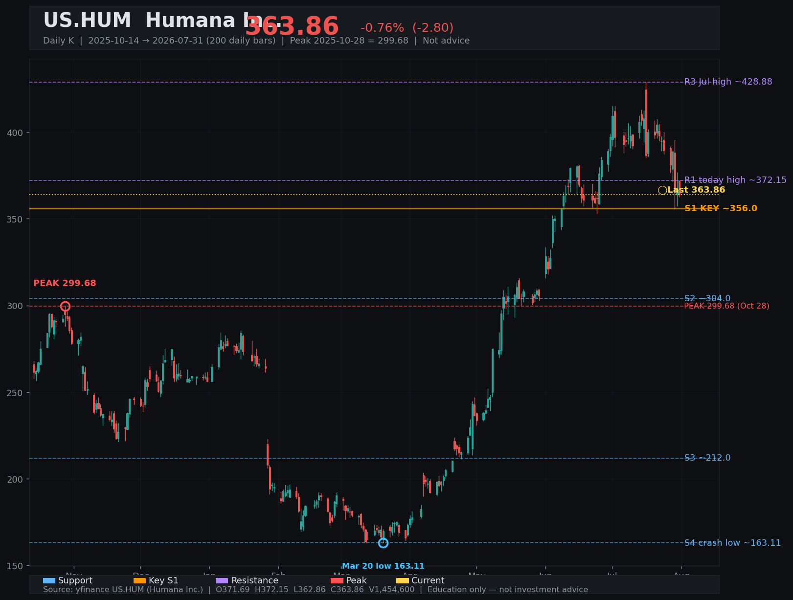Select the yellow Current legend swatch

point(403,580)
